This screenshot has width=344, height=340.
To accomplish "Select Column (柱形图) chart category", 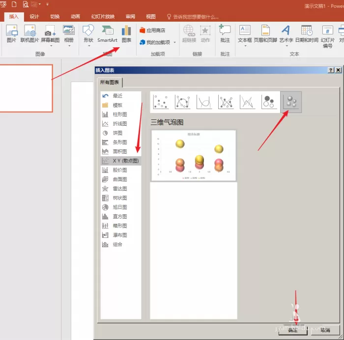I will [121, 114].
